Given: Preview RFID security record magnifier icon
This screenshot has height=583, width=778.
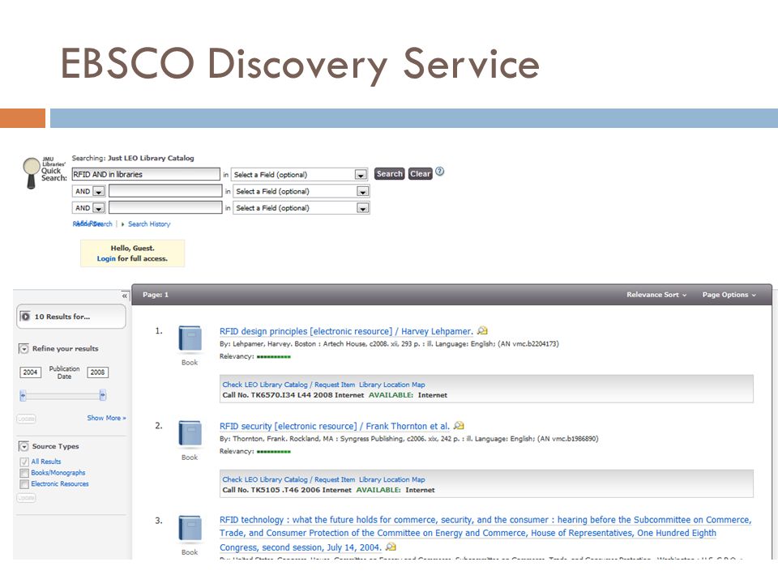Looking at the screenshot, I should 459,425.
